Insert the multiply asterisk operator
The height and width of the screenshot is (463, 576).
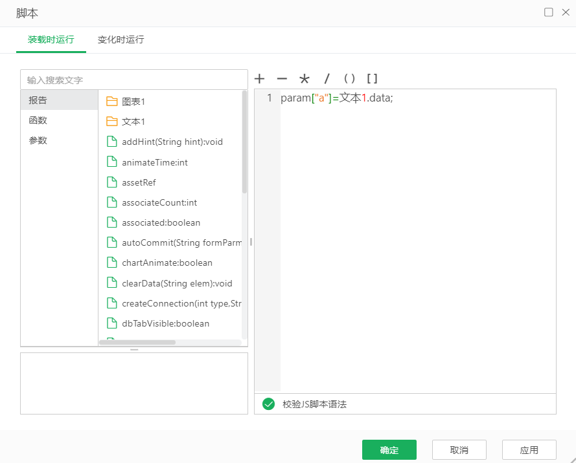point(305,79)
